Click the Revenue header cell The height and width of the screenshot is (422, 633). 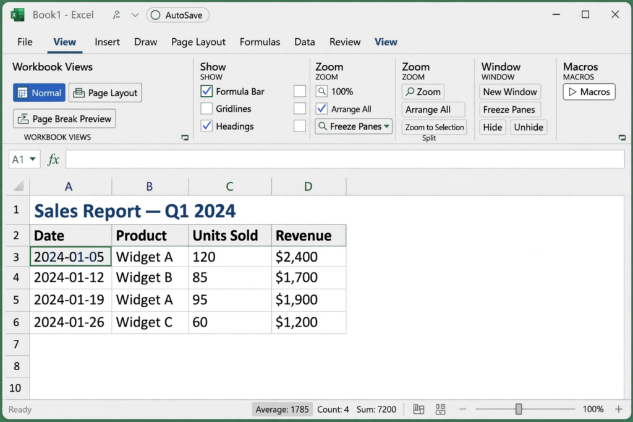click(x=309, y=236)
